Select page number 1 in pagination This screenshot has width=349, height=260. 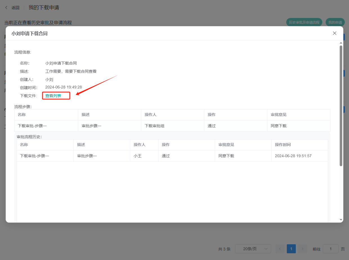point(291,249)
